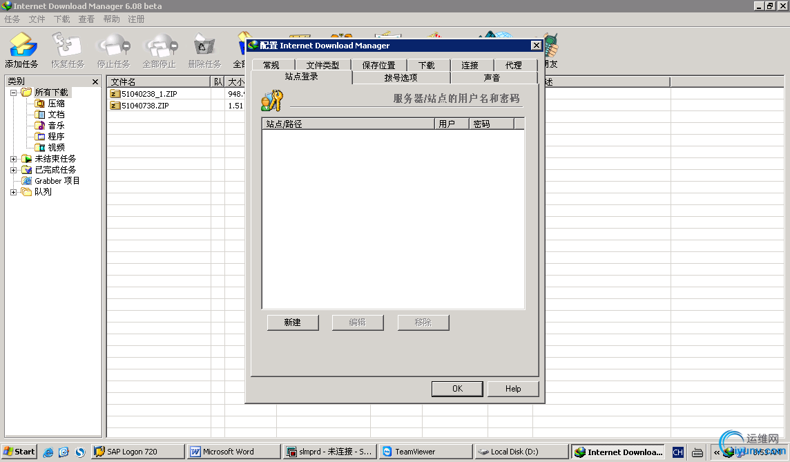Close the 配置 Internet Download Manager dialog
Image resolution: width=790 pixels, height=462 pixels.
tap(536, 46)
